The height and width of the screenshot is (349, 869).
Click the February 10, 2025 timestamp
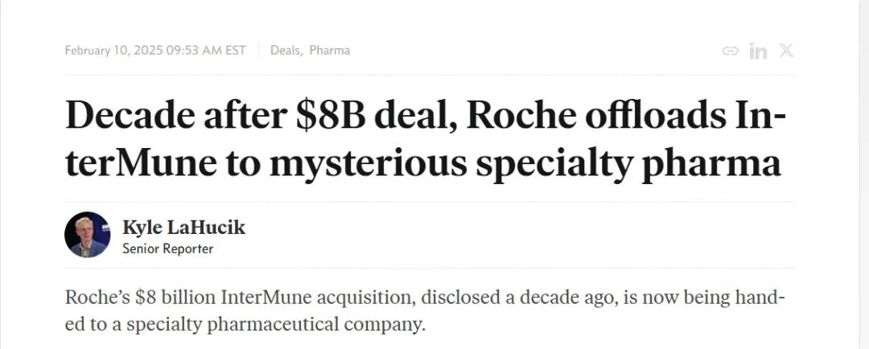113,51
